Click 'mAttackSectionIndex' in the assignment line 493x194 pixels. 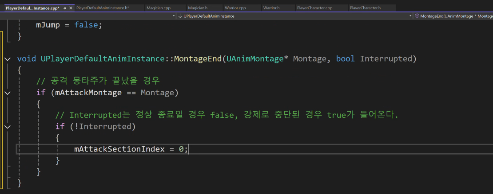[x=119, y=149]
